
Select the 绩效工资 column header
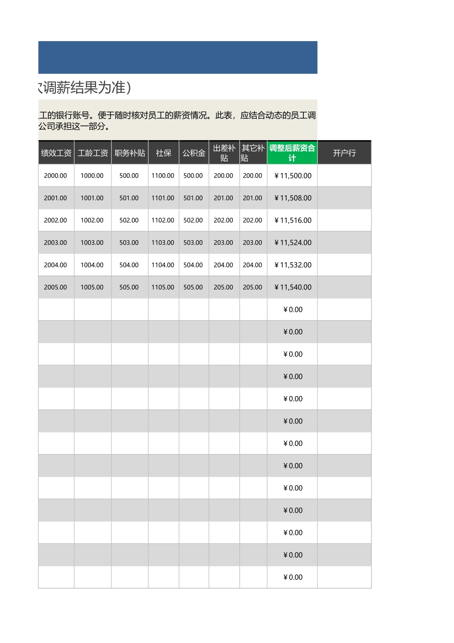pos(56,152)
